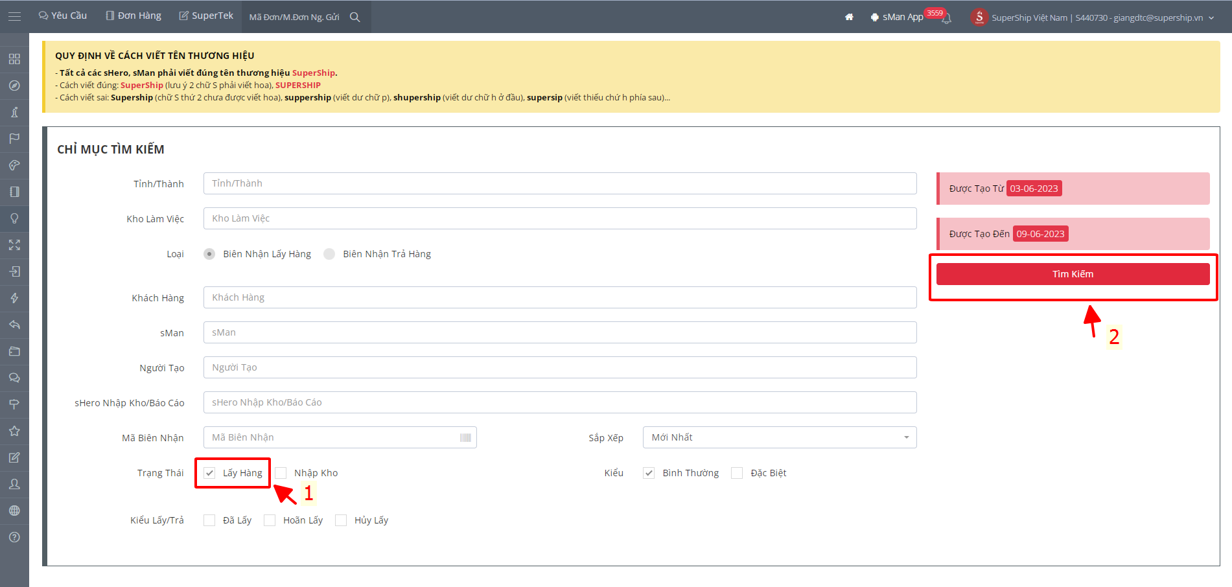Toggle the Nhập Kho status checkbox
This screenshot has width=1232, height=587.
click(x=281, y=473)
